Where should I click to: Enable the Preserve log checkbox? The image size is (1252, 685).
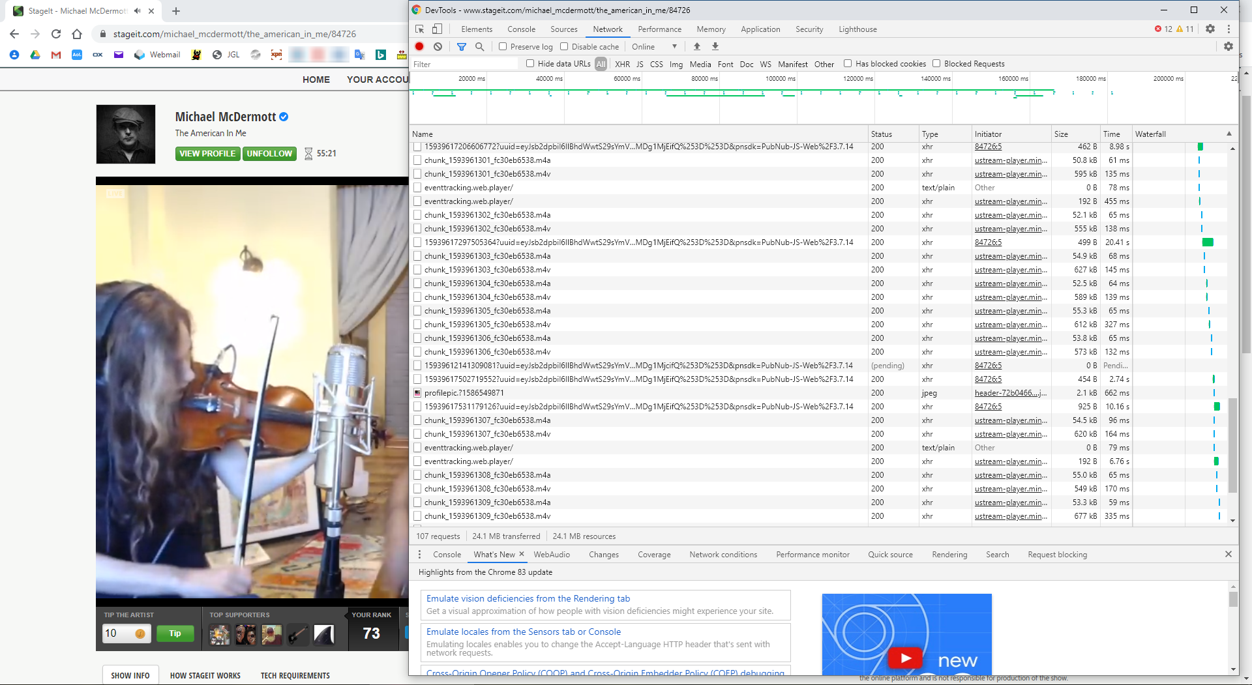tap(503, 46)
